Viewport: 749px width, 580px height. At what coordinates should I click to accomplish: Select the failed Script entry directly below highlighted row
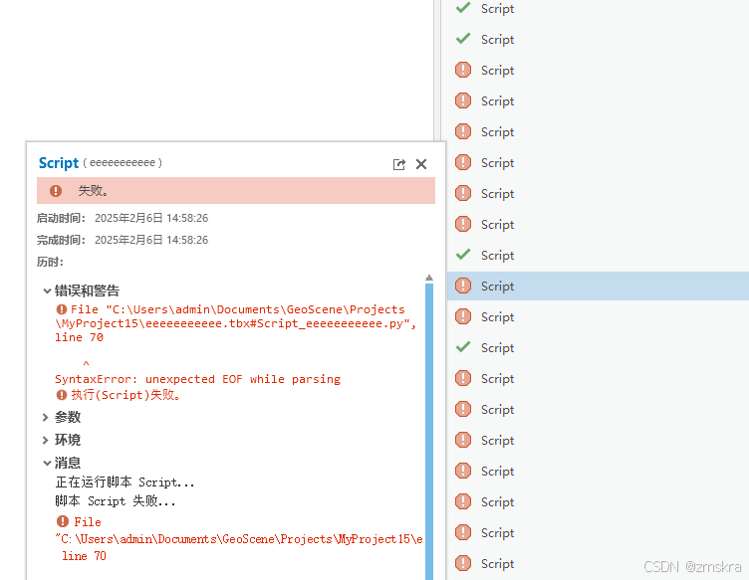pos(598,316)
